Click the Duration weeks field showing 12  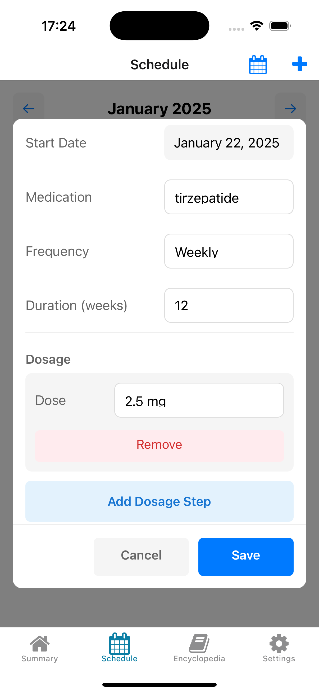(x=229, y=305)
